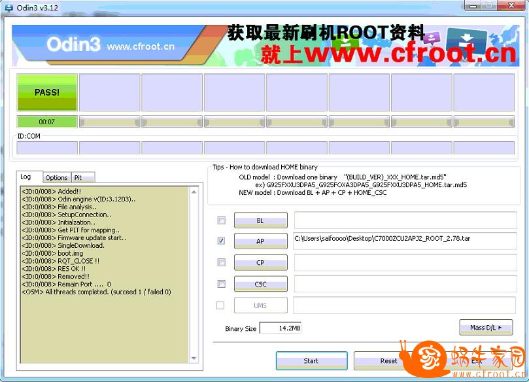The width and height of the screenshot is (529, 382).
Task: Click the greyed-out UMS button
Action: tap(261, 305)
